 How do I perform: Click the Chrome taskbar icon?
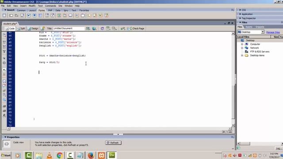[60, 155]
